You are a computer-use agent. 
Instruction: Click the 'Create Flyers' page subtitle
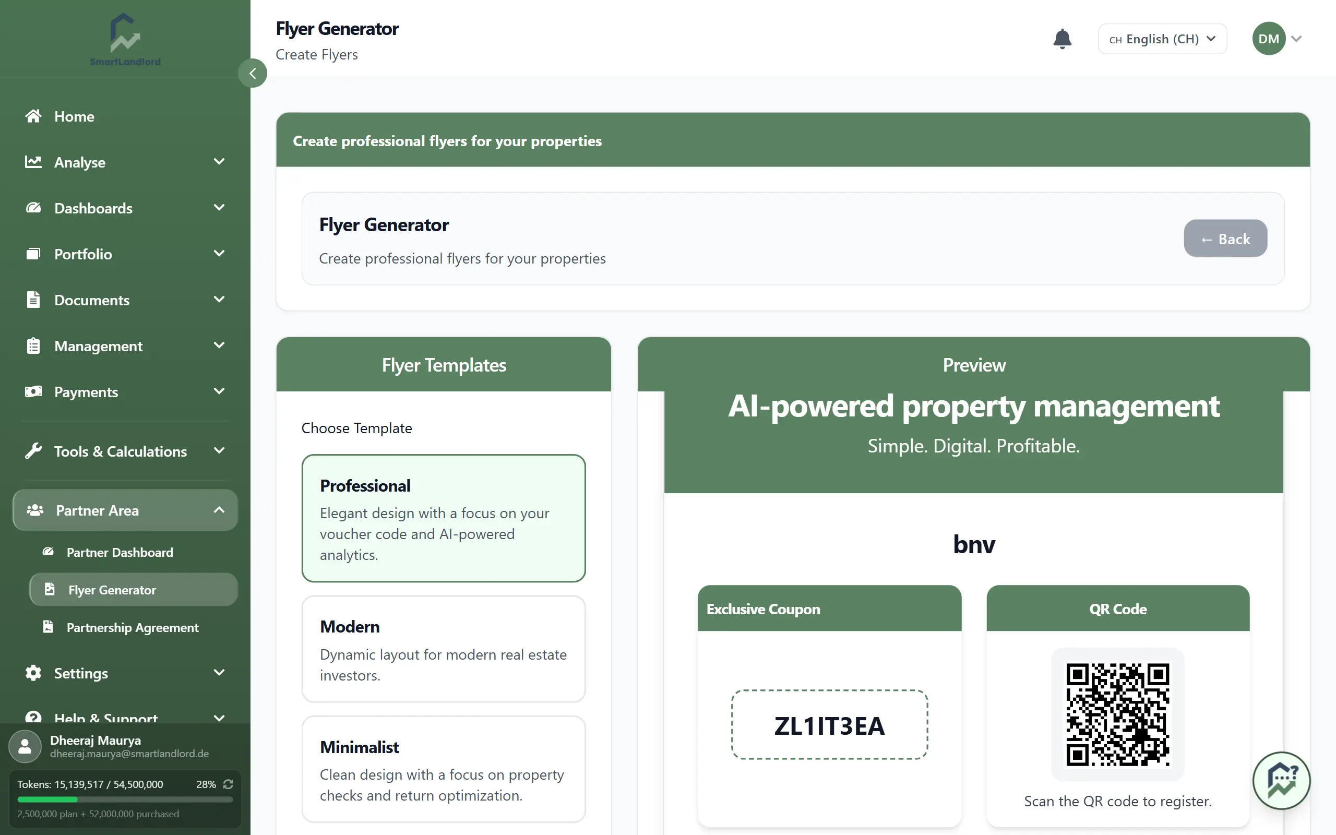(316, 54)
